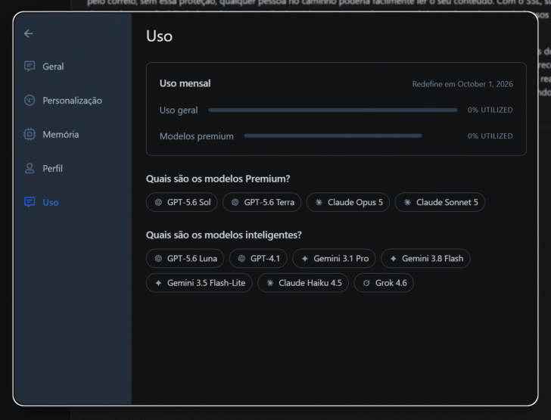Image resolution: width=551 pixels, height=420 pixels.
Task: Click the back arrow icon
Action: pyautogui.click(x=29, y=34)
